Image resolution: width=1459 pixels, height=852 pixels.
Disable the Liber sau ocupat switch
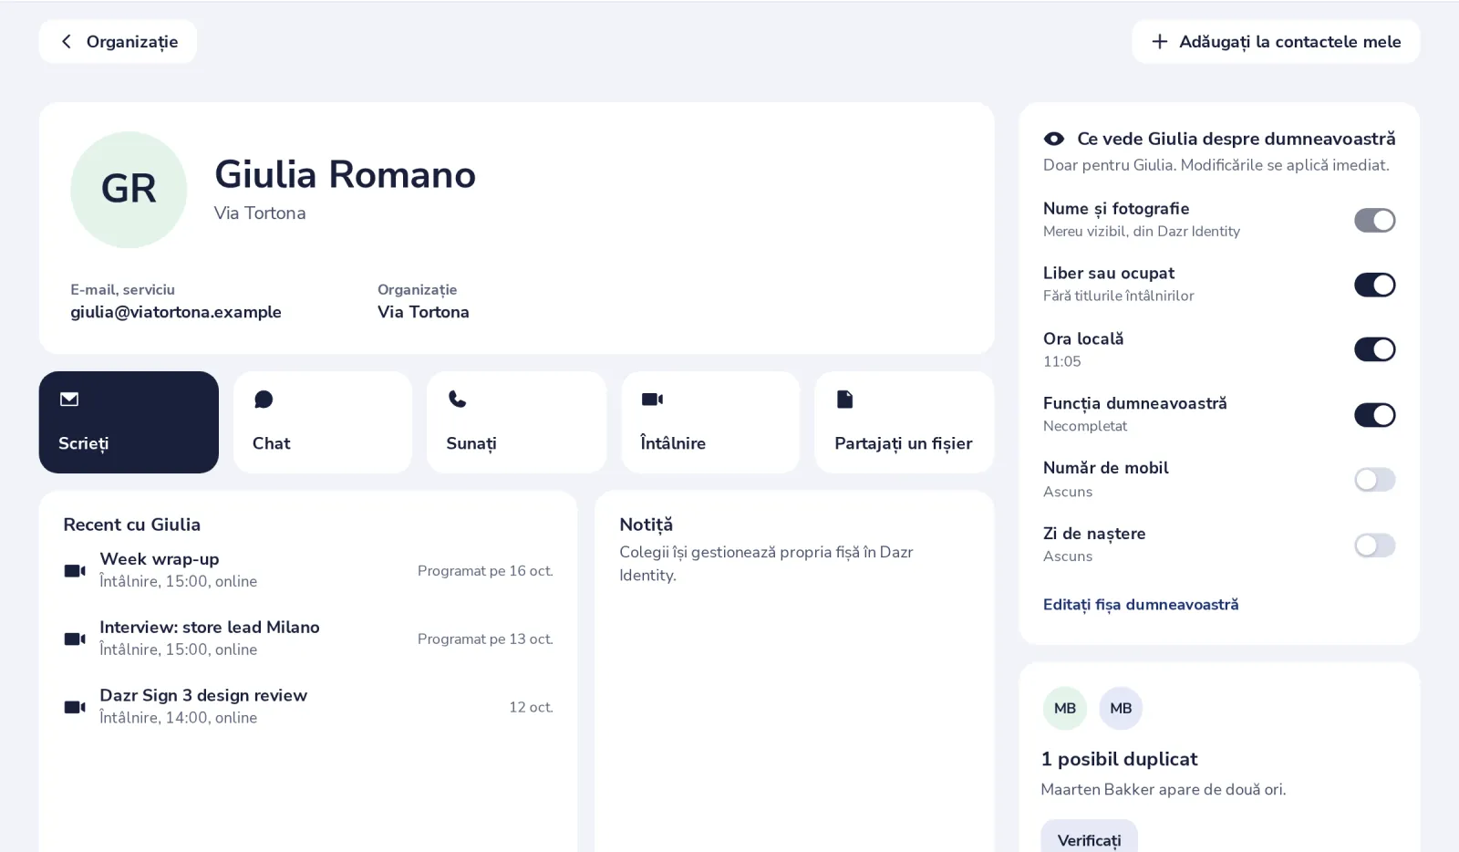tap(1374, 285)
